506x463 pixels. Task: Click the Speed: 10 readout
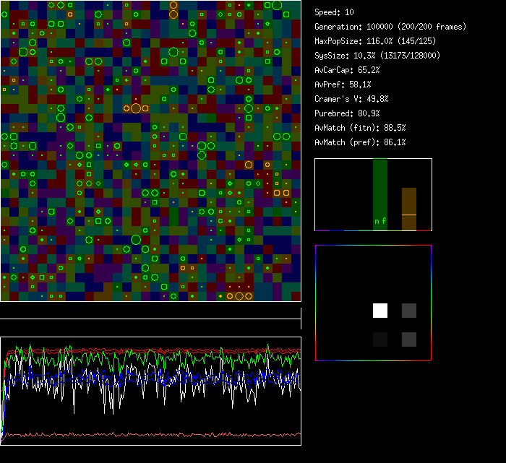[x=334, y=12]
